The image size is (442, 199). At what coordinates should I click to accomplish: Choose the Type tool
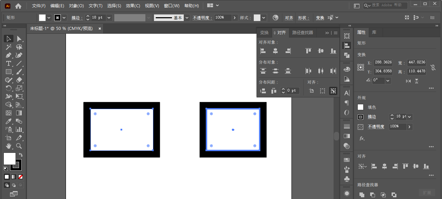9,63
